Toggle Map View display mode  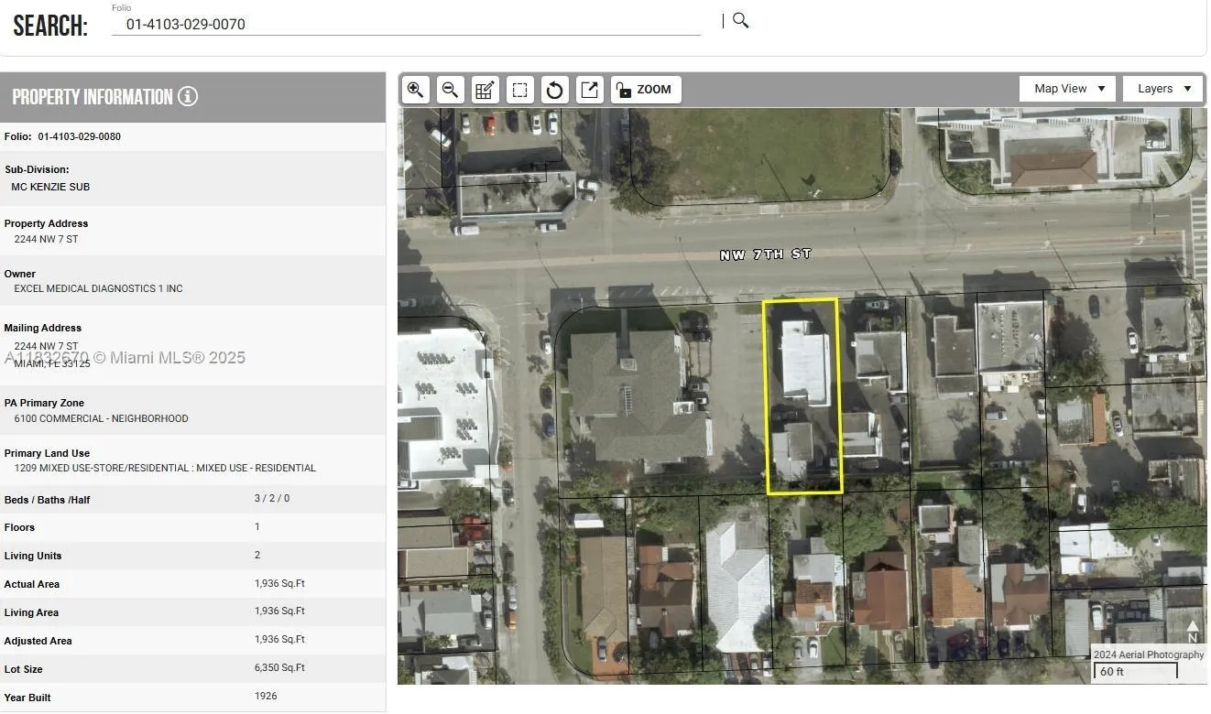point(1066,88)
